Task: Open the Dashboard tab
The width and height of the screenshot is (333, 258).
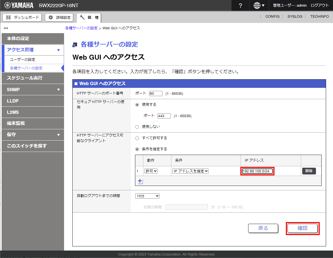Action: tap(22, 17)
